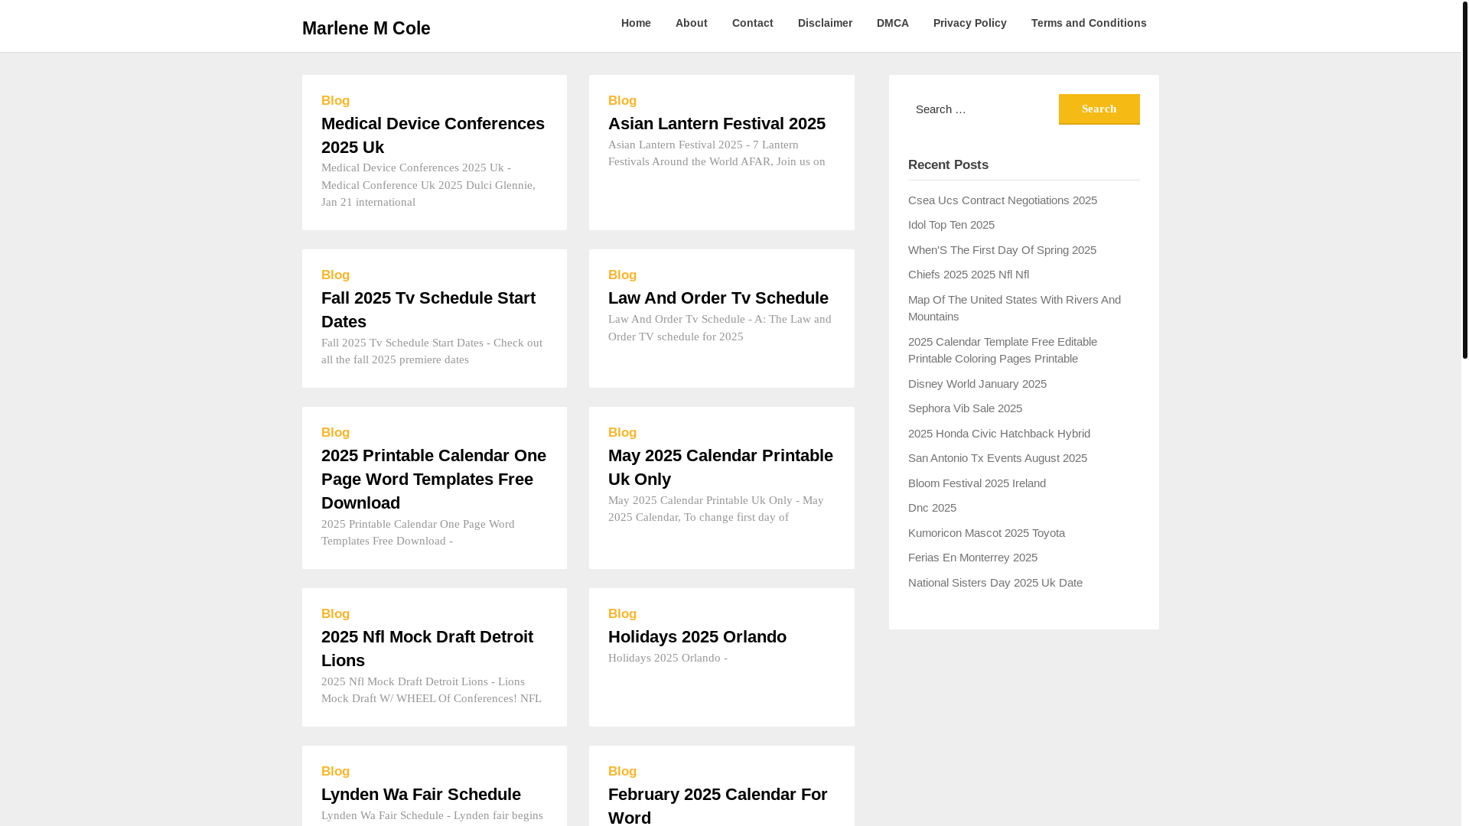Image resolution: width=1469 pixels, height=826 pixels.
Task: Open the Contact page
Action: pos(752,23)
